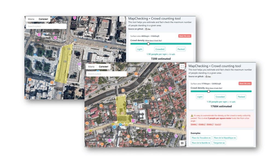Load the Place du Trocadero example
This screenshot has height=157, width=280.
click(x=201, y=138)
